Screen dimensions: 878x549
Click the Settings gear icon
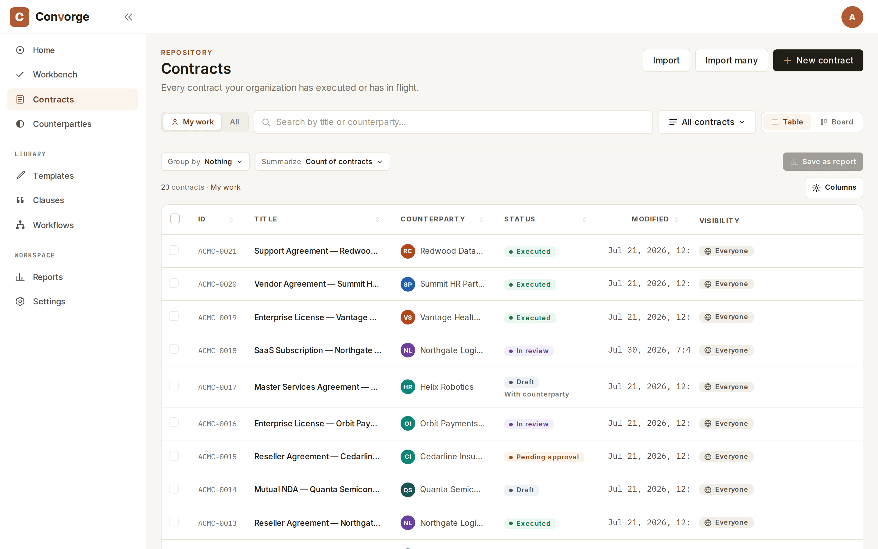pyautogui.click(x=20, y=301)
